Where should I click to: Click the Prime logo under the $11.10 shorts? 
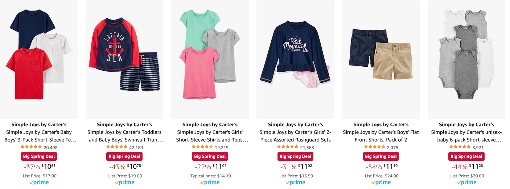coord(381,182)
